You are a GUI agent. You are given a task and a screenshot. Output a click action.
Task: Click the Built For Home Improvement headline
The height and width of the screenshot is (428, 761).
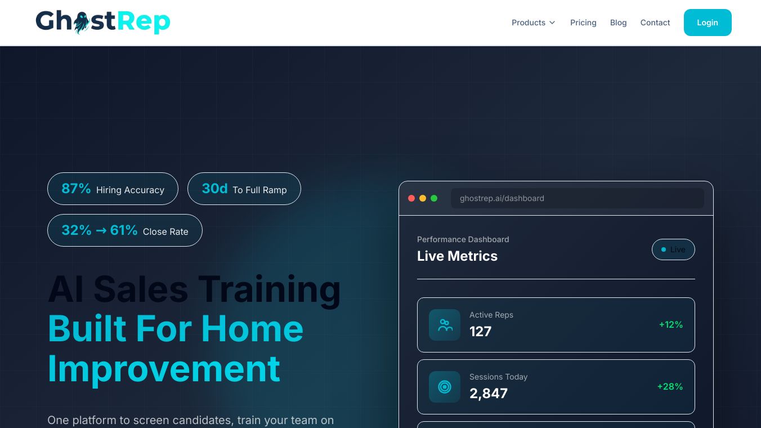[176, 349]
